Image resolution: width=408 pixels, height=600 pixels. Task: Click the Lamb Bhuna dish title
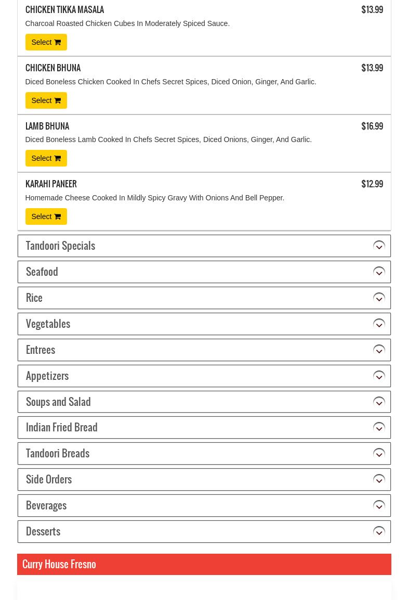coord(47,126)
